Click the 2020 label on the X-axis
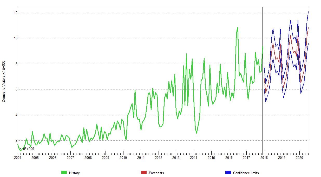The width and height of the screenshot is (321, 177). (x=299, y=158)
